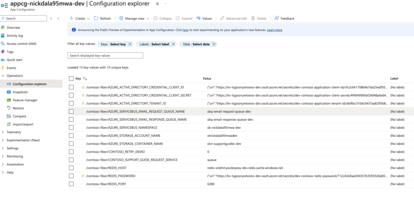The height and width of the screenshot is (199, 414).
Task: Remove the Labels filter with its X
Action: coord(173,44)
